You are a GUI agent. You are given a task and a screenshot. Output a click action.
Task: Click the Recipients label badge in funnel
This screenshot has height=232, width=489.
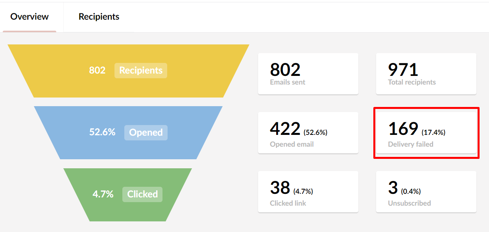(141, 70)
